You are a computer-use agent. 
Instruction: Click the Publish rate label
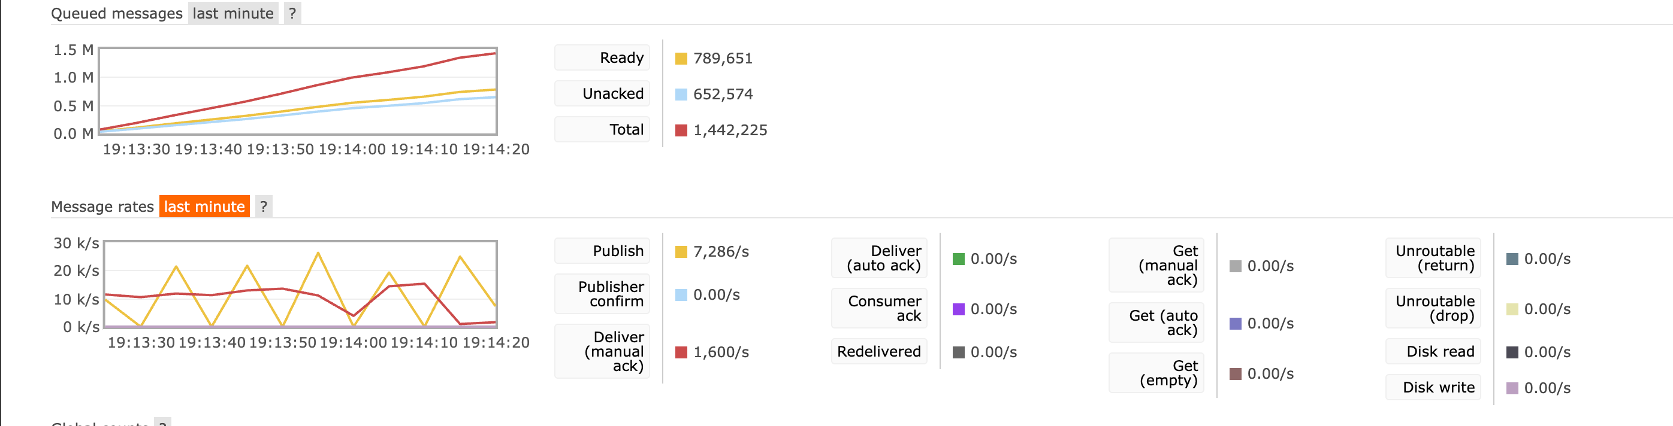click(x=602, y=251)
